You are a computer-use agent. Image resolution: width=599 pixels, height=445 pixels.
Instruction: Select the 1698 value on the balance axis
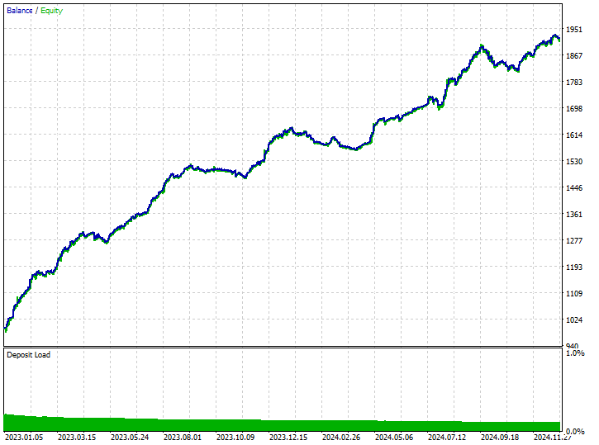pyautogui.click(x=574, y=109)
